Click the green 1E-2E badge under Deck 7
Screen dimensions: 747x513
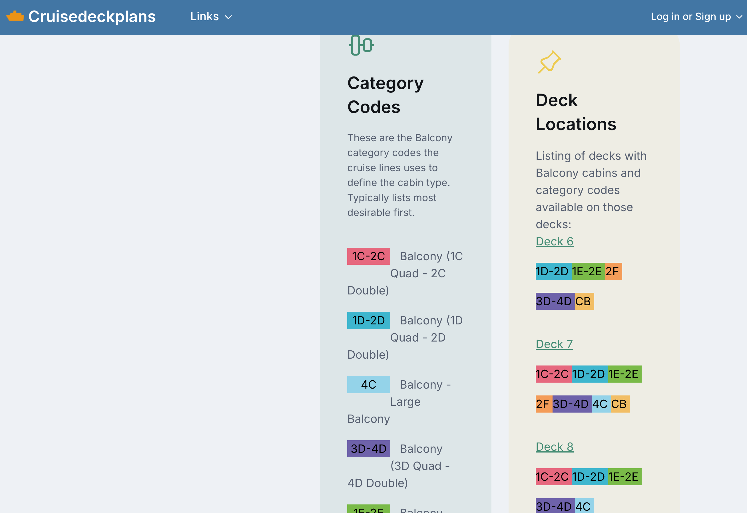pyautogui.click(x=624, y=374)
